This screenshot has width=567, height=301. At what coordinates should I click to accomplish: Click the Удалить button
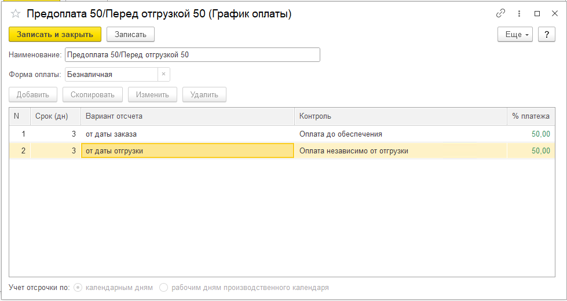tap(204, 95)
